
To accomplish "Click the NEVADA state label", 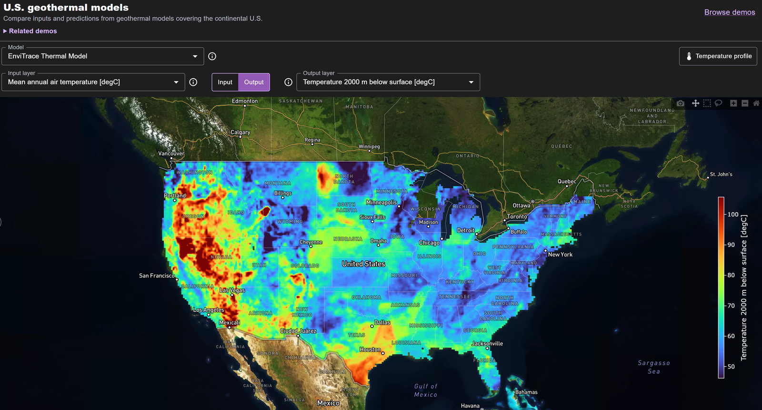I will click(221, 257).
